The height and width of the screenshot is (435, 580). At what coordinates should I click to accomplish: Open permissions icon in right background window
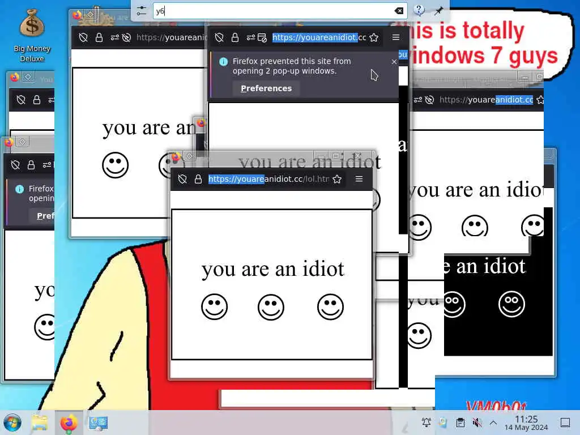pyautogui.click(x=418, y=100)
